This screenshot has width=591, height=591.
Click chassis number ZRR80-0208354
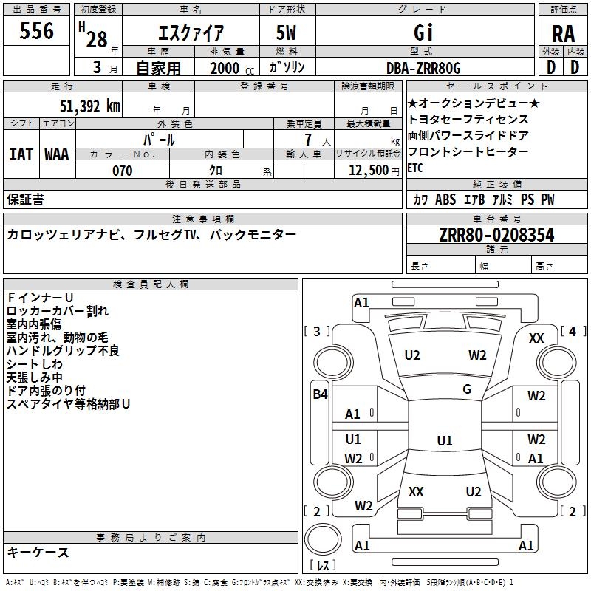[x=496, y=235]
